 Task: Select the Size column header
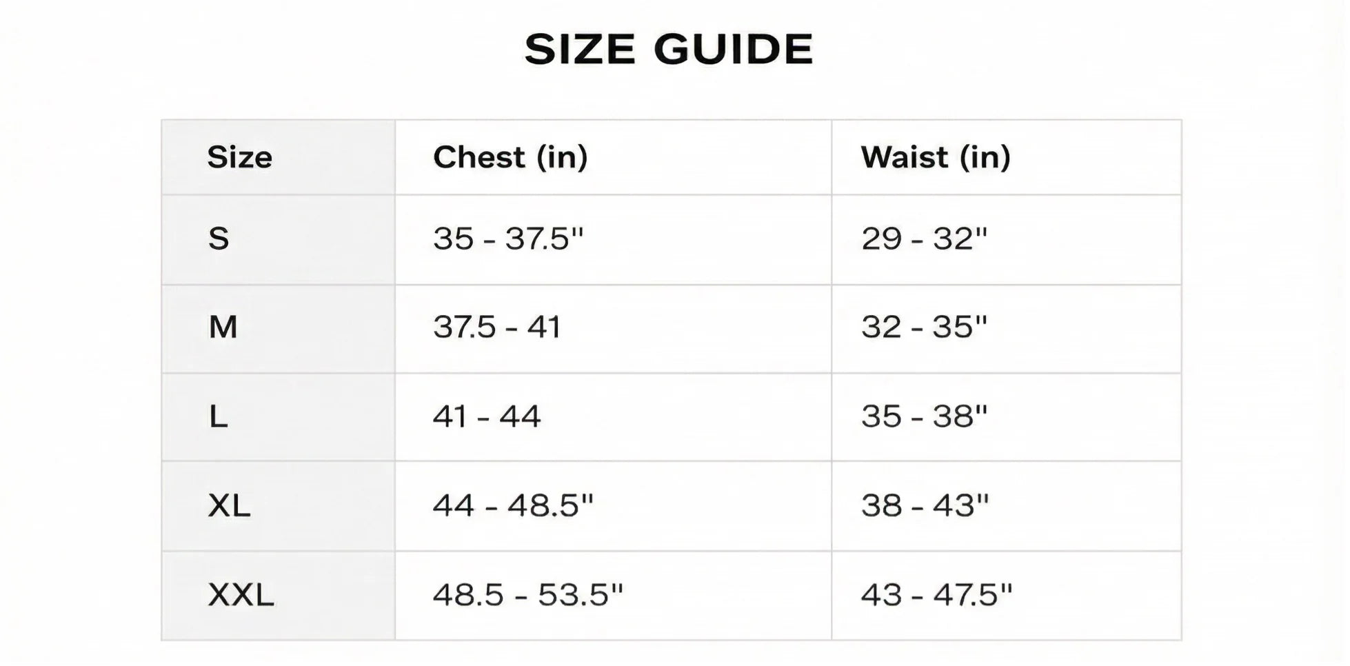click(x=239, y=157)
